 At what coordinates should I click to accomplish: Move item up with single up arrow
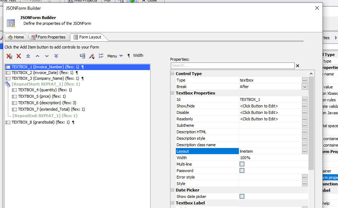37,56
